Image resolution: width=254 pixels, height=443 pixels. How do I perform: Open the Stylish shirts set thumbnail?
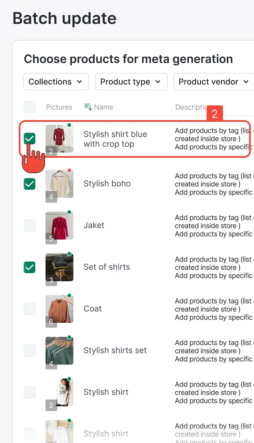[x=59, y=350]
